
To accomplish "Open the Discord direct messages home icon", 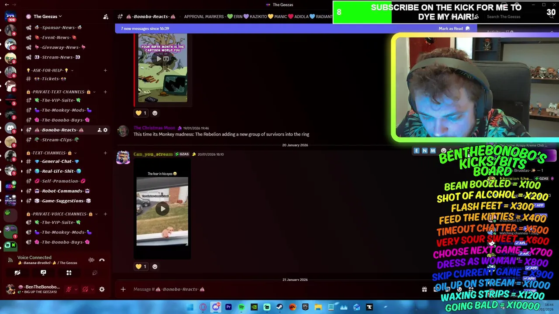I will coord(10,17).
